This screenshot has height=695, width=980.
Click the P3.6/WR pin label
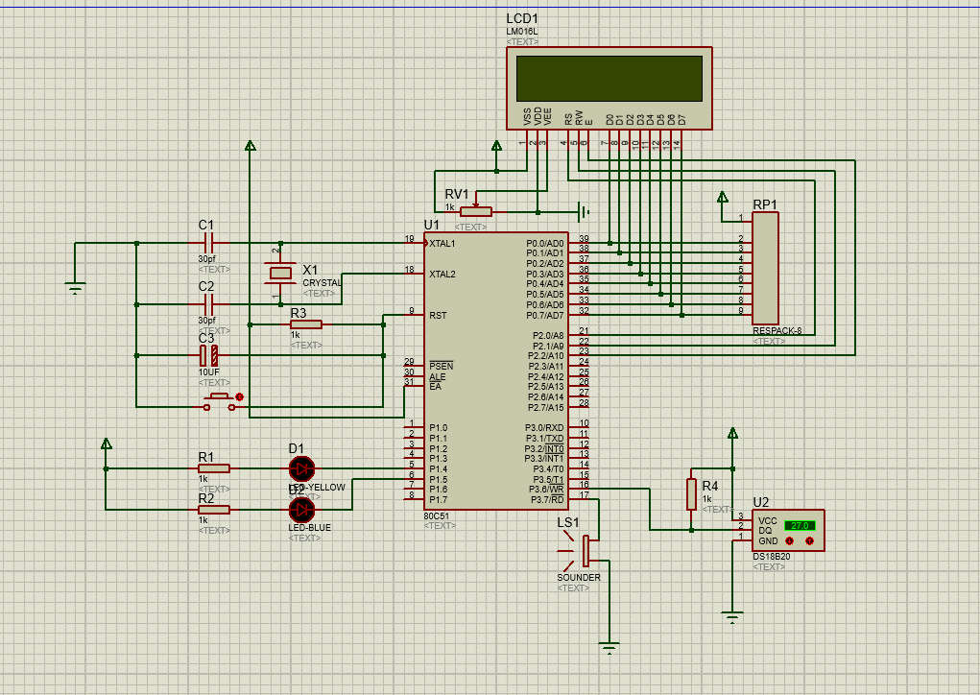[546, 490]
